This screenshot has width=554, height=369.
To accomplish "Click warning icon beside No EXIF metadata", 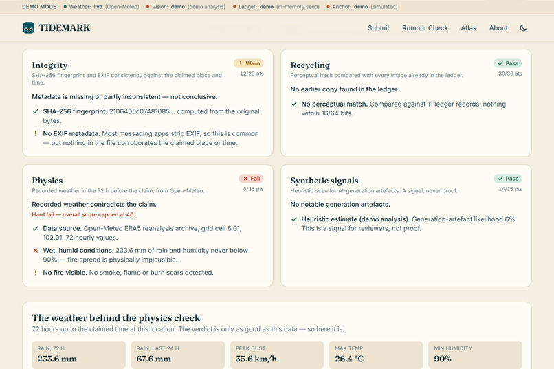I will [x=35, y=134].
